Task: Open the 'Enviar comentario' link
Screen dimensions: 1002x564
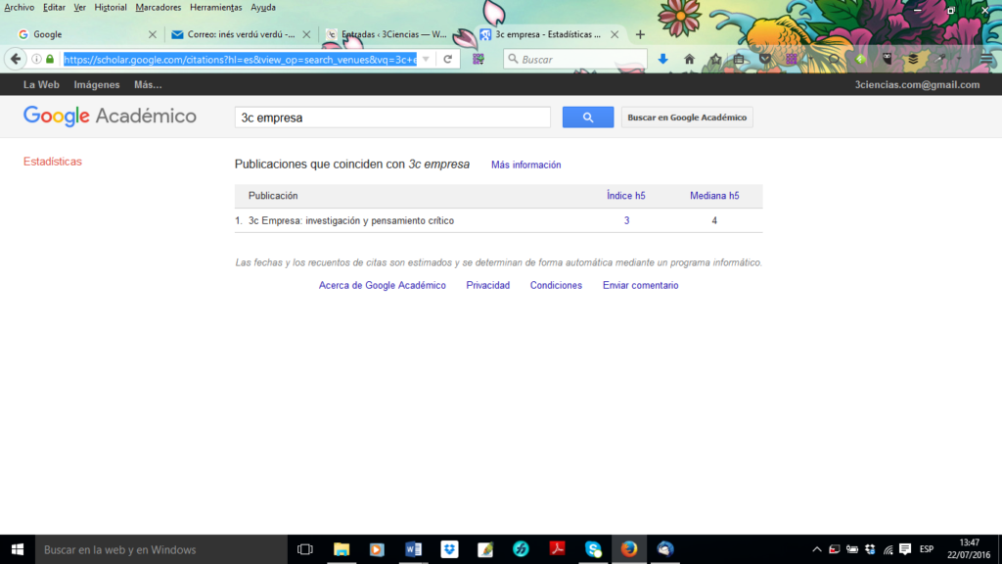Action: tap(640, 285)
